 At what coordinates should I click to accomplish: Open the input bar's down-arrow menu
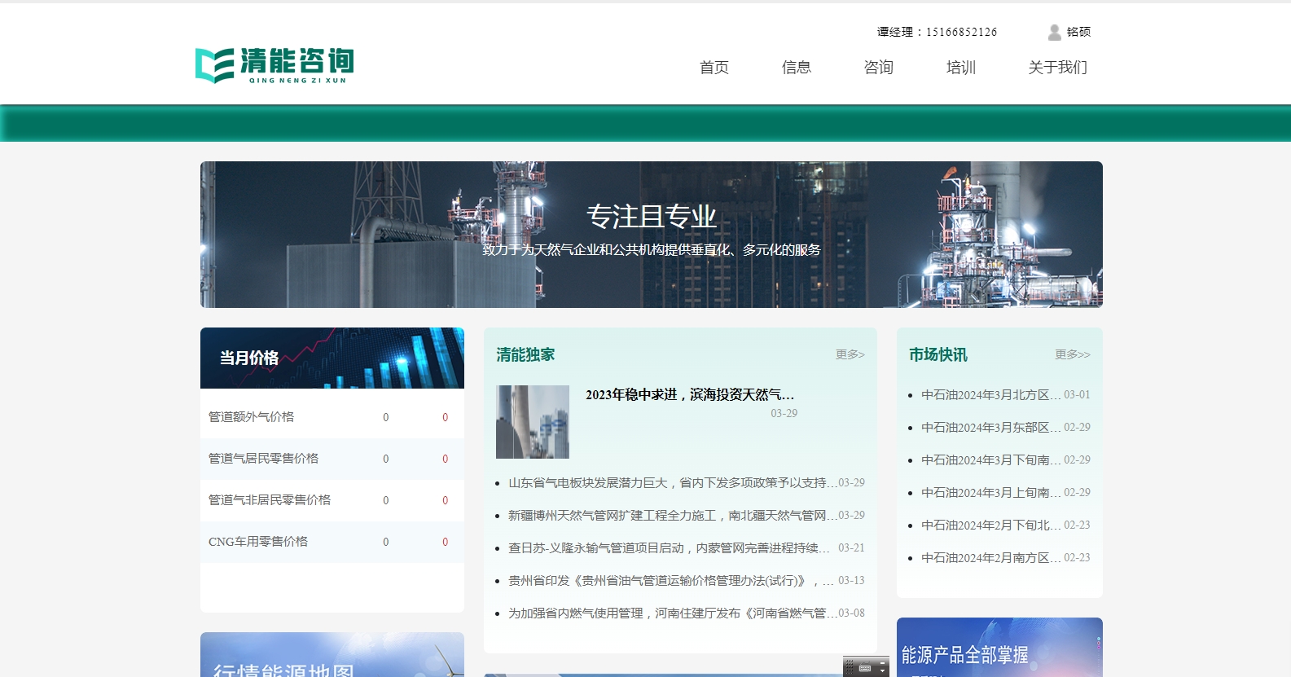pos(882,671)
